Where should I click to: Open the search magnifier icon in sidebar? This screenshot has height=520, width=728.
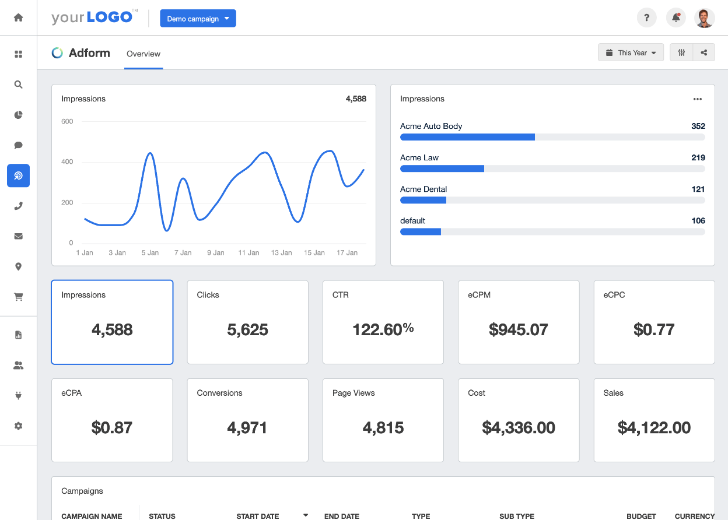tap(18, 85)
